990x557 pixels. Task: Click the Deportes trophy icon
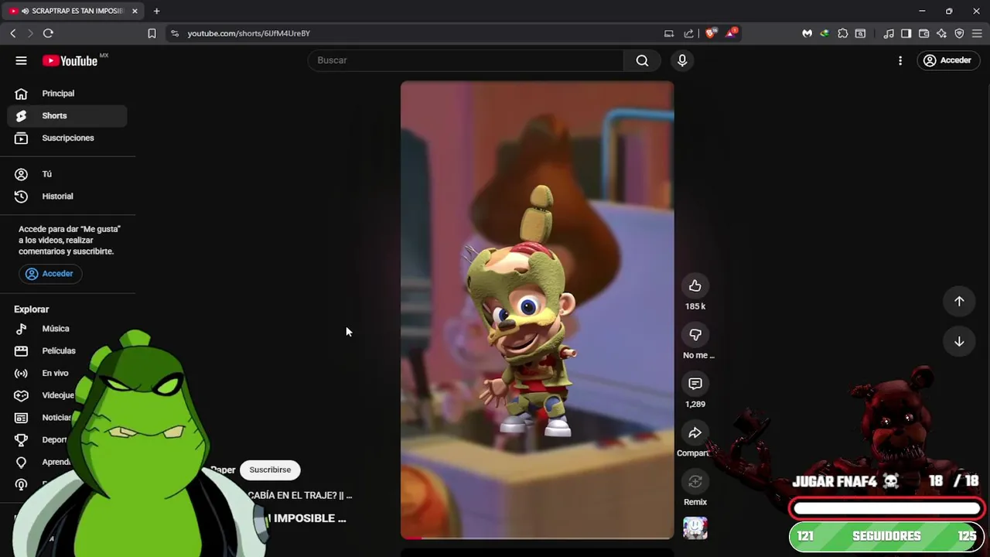[x=21, y=440]
